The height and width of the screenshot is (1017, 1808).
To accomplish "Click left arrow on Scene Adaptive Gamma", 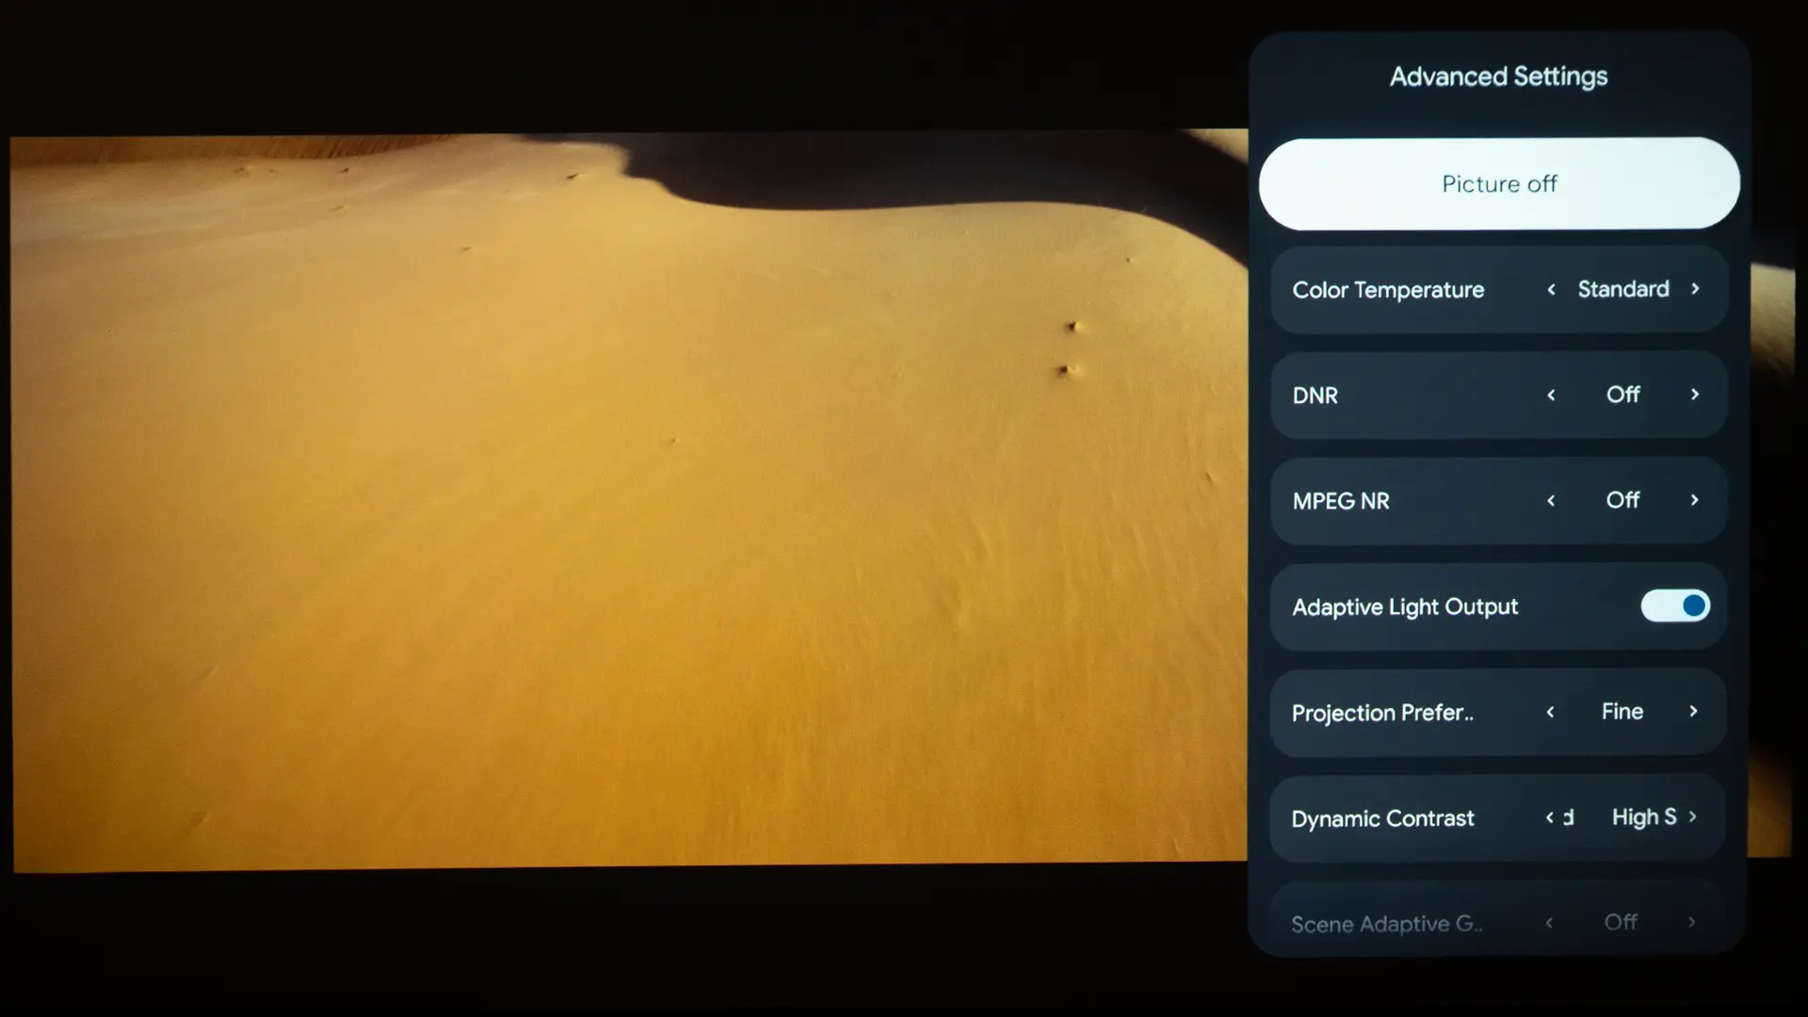I will tap(1549, 923).
